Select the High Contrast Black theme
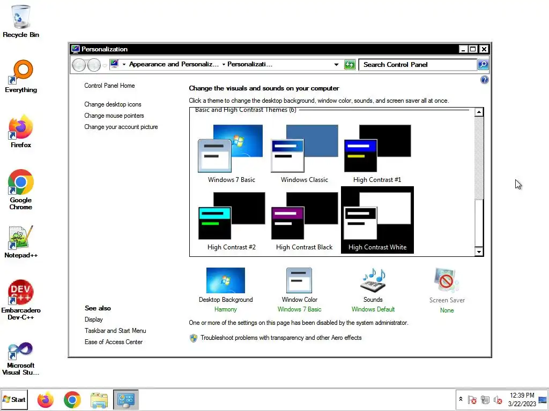This screenshot has height=411, width=549. coord(305,221)
